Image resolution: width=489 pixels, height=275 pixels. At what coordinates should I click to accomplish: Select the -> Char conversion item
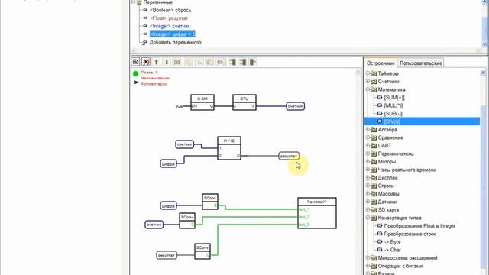[392, 250]
